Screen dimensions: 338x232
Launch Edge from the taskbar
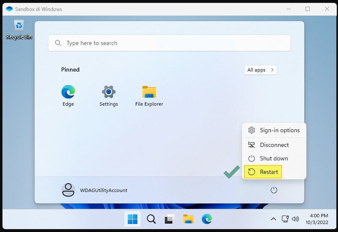[207, 219]
